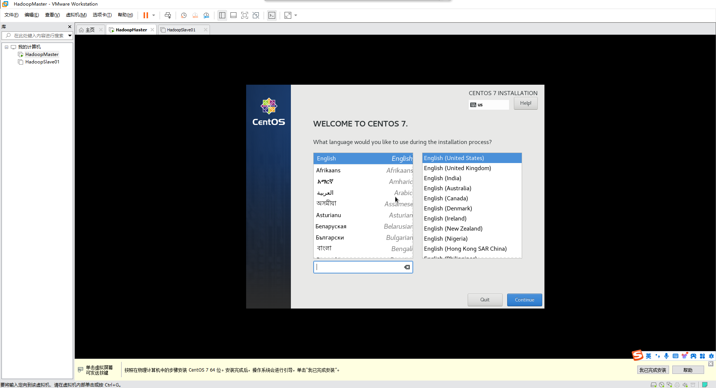Choose English (Hong Kong SAR China) locale

pyautogui.click(x=472, y=249)
